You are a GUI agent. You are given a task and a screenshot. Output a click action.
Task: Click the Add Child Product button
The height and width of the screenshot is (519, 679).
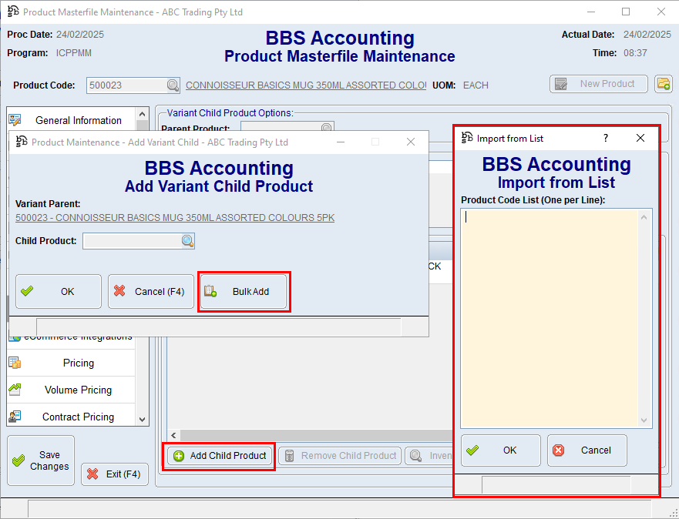pyautogui.click(x=220, y=456)
